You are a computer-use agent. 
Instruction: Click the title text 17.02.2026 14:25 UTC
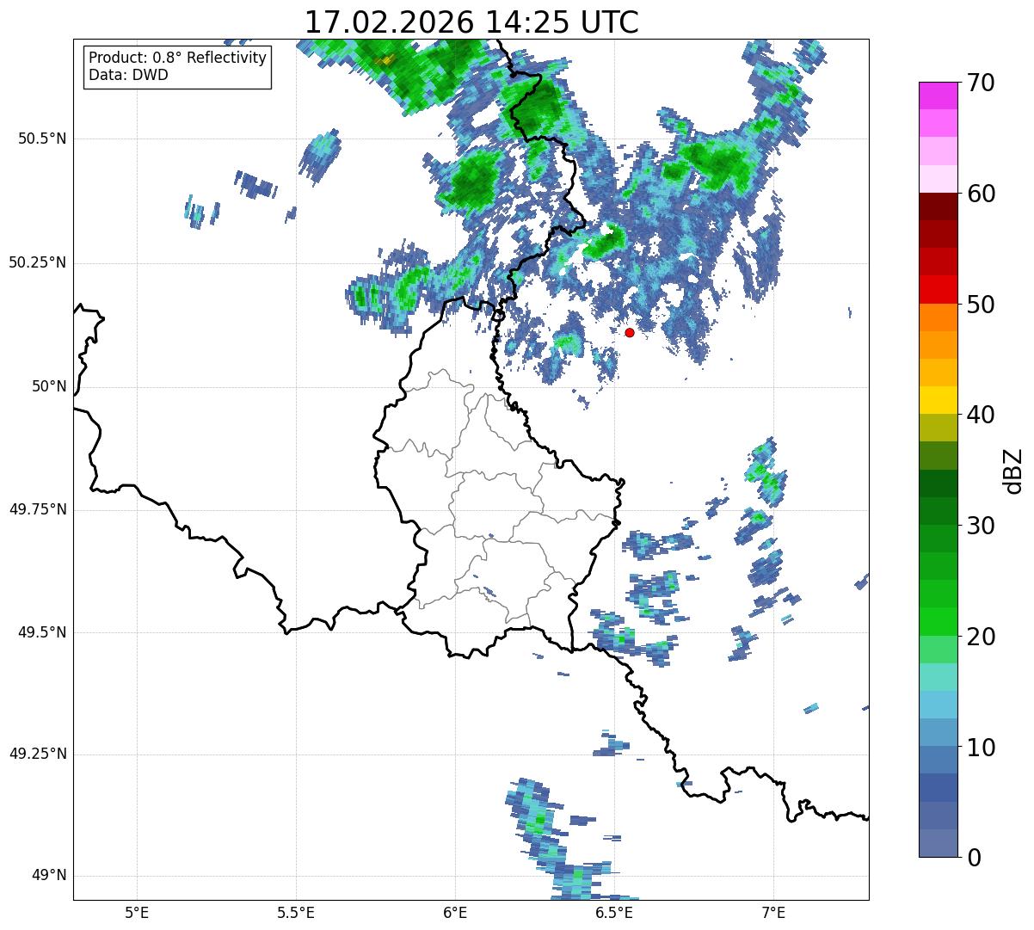click(x=471, y=22)
